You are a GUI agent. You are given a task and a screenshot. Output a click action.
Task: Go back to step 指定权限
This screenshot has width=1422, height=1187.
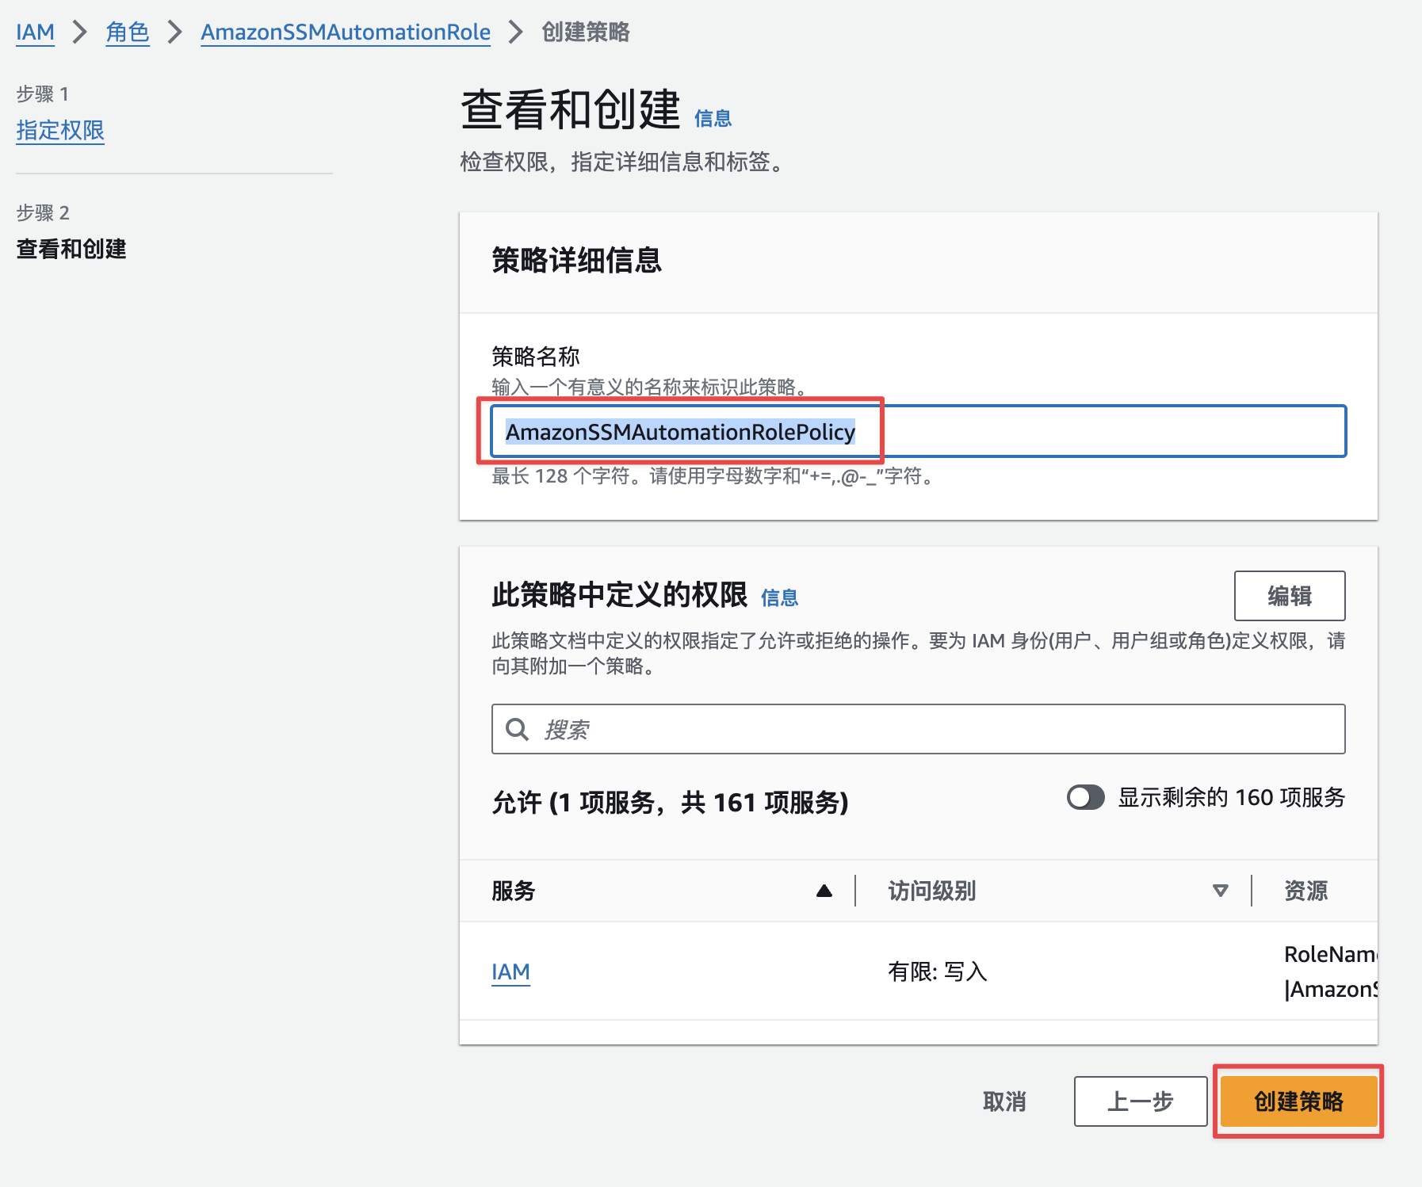pos(60,130)
